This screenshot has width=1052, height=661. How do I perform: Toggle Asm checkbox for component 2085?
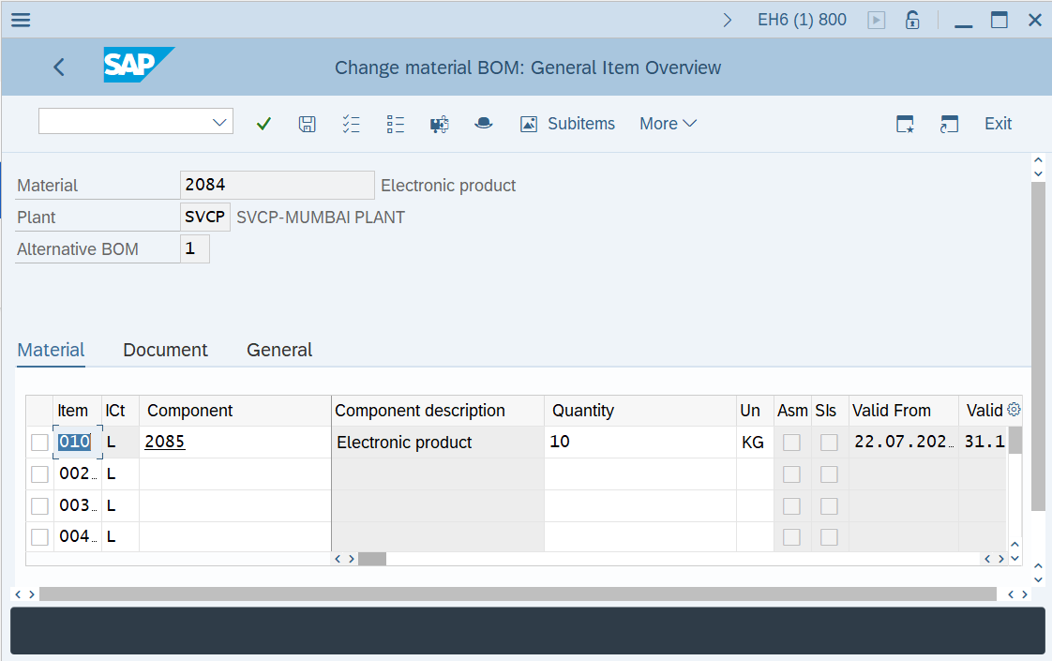click(792, 443)
